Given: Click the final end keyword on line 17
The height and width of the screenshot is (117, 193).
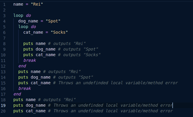Looking at the screenshot, I should (17, 94).
